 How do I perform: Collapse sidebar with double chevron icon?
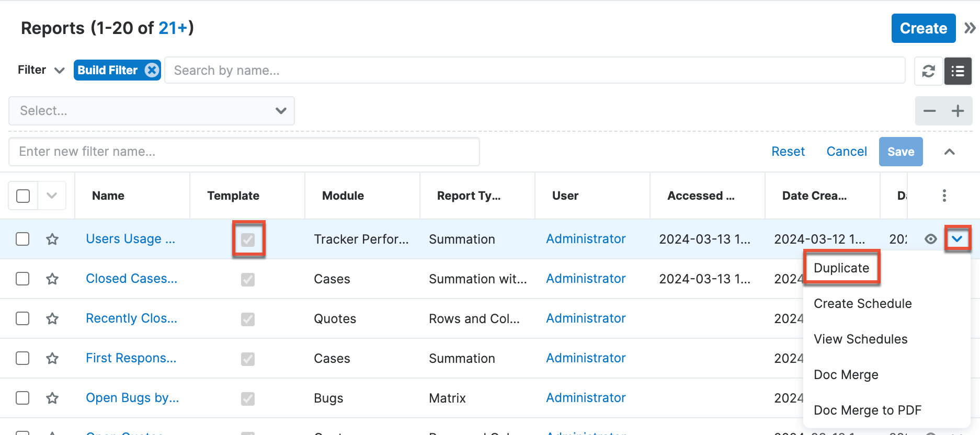click(x=970, y=28)
